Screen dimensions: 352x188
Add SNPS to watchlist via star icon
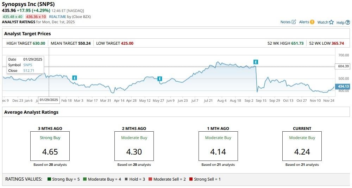click(x=331, y=22)
